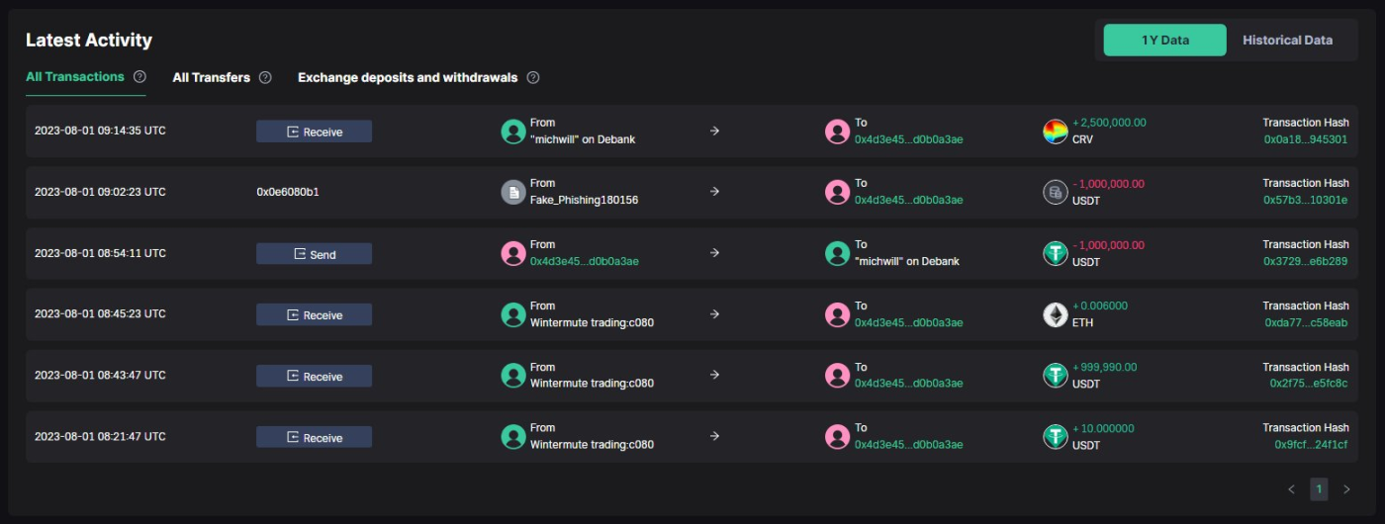The height and width of the screenshot is (524, 1385).
Task: Click the CRV token rainbow icon
Action: click(1056, 131)
